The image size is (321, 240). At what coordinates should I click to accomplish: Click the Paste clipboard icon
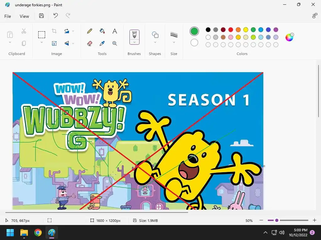click(x=10, y=34)
